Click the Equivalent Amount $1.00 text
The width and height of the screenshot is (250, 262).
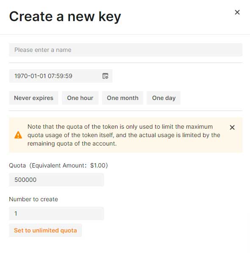coord(69,165)
